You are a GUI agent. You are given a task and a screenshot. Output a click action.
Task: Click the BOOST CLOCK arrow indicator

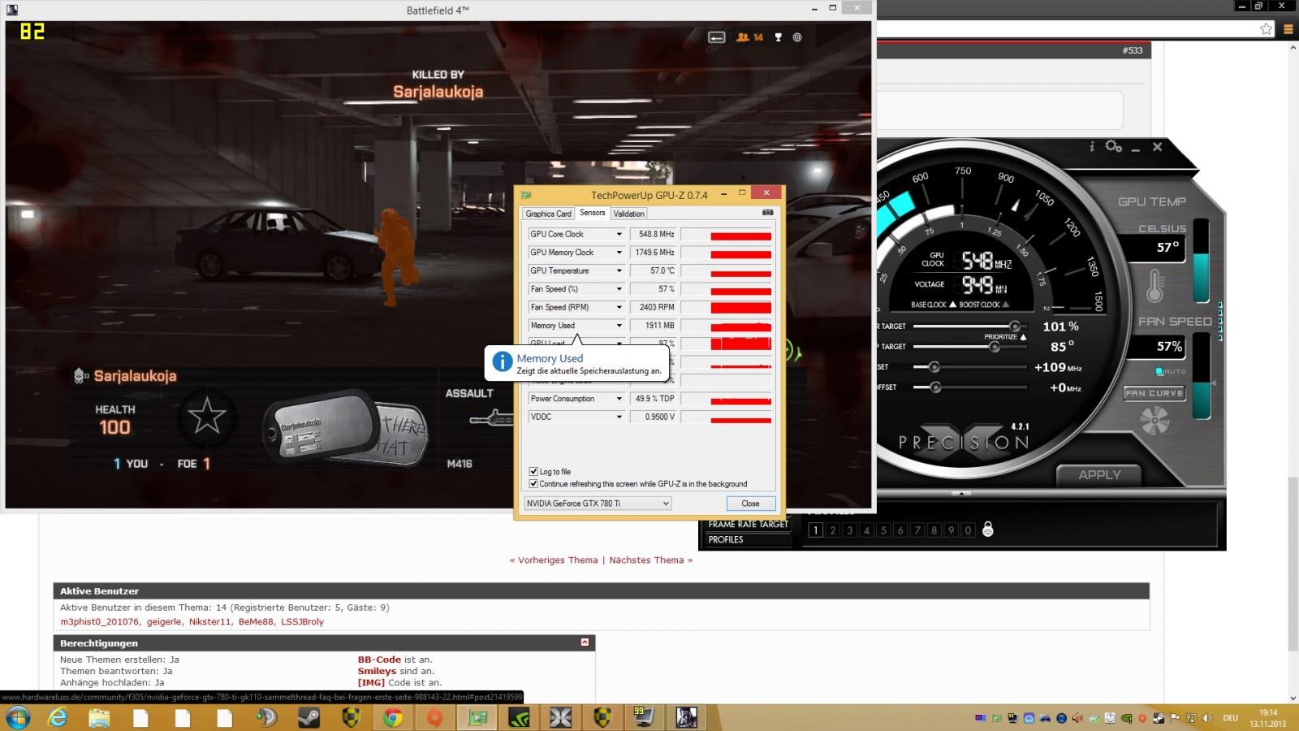[1005, 305]
